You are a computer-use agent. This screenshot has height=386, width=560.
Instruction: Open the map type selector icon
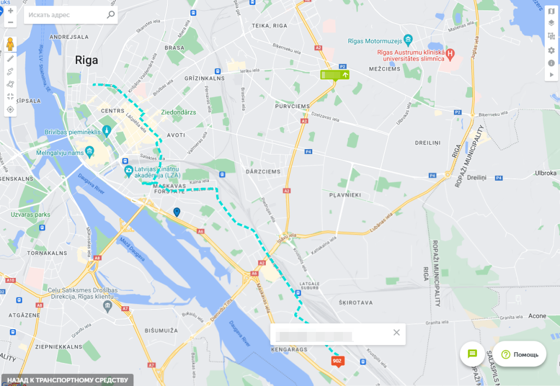click(551, 11)
